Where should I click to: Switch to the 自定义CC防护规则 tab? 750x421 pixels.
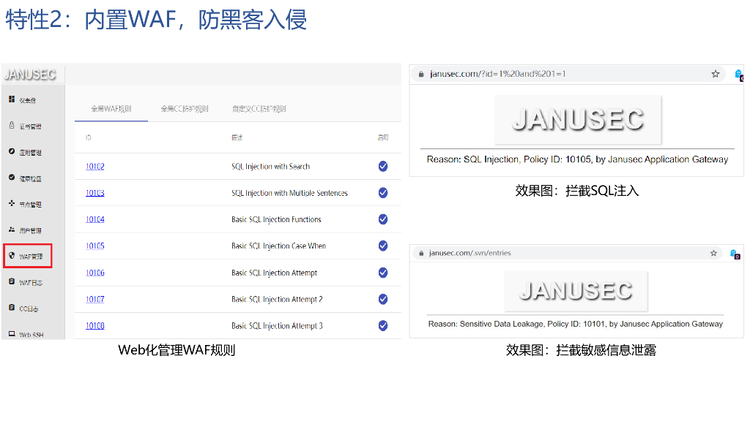coord(259,109)
